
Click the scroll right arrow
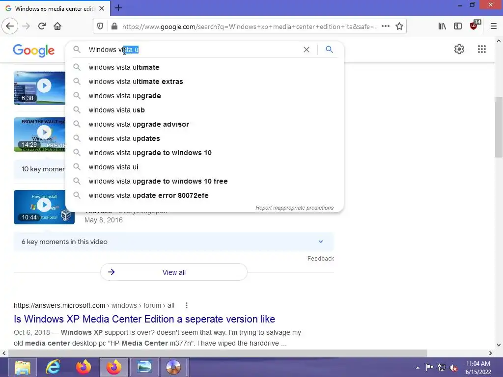coord(491,353)
